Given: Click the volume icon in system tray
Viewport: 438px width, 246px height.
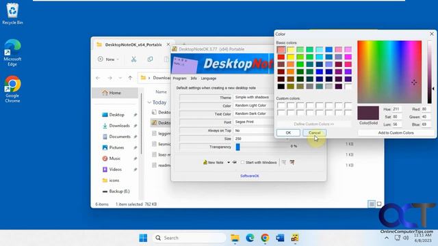Looking at the screenshot, I should tap(406, 238).
